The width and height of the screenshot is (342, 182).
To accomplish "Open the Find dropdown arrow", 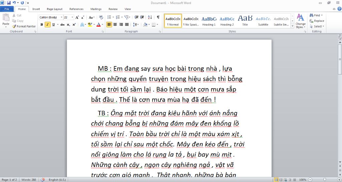I will pos(322,15).
